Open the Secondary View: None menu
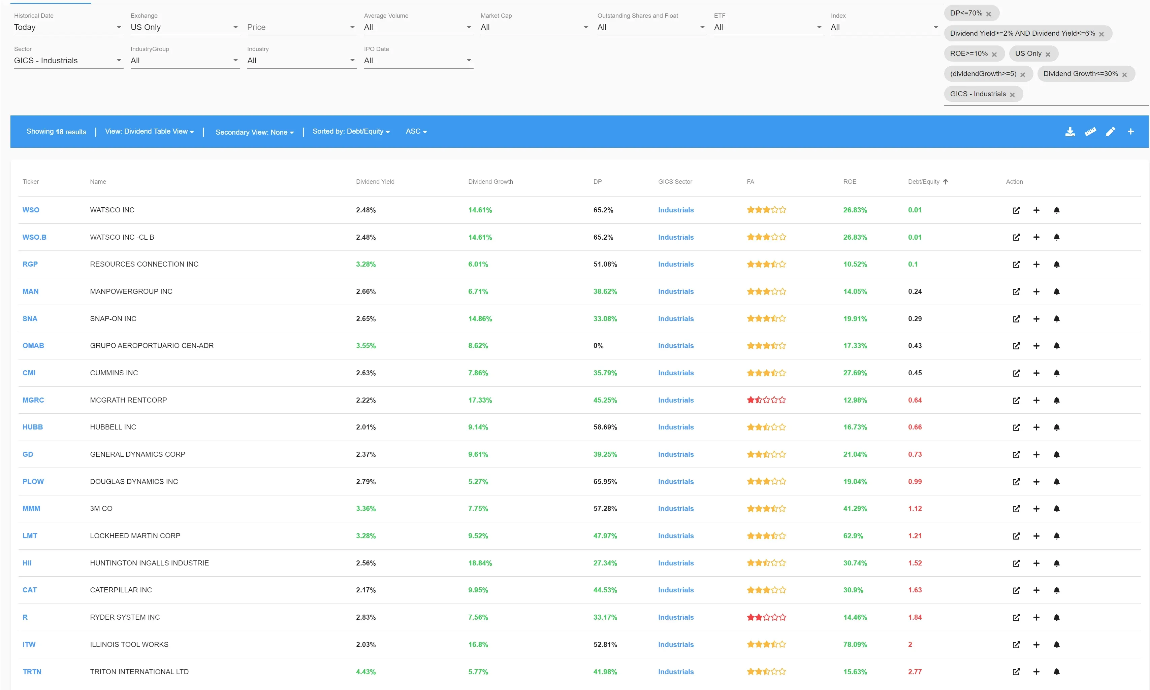The image size is (1150, 690). (x=254, y=132)
